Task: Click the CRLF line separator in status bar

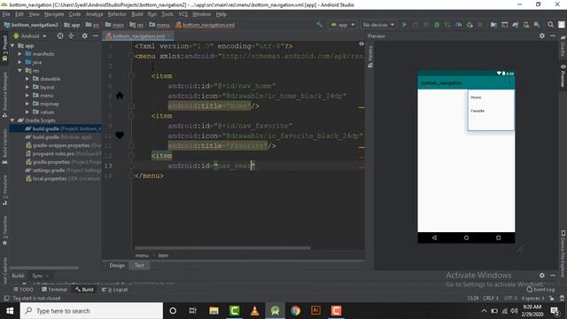Action: [491, 298]
